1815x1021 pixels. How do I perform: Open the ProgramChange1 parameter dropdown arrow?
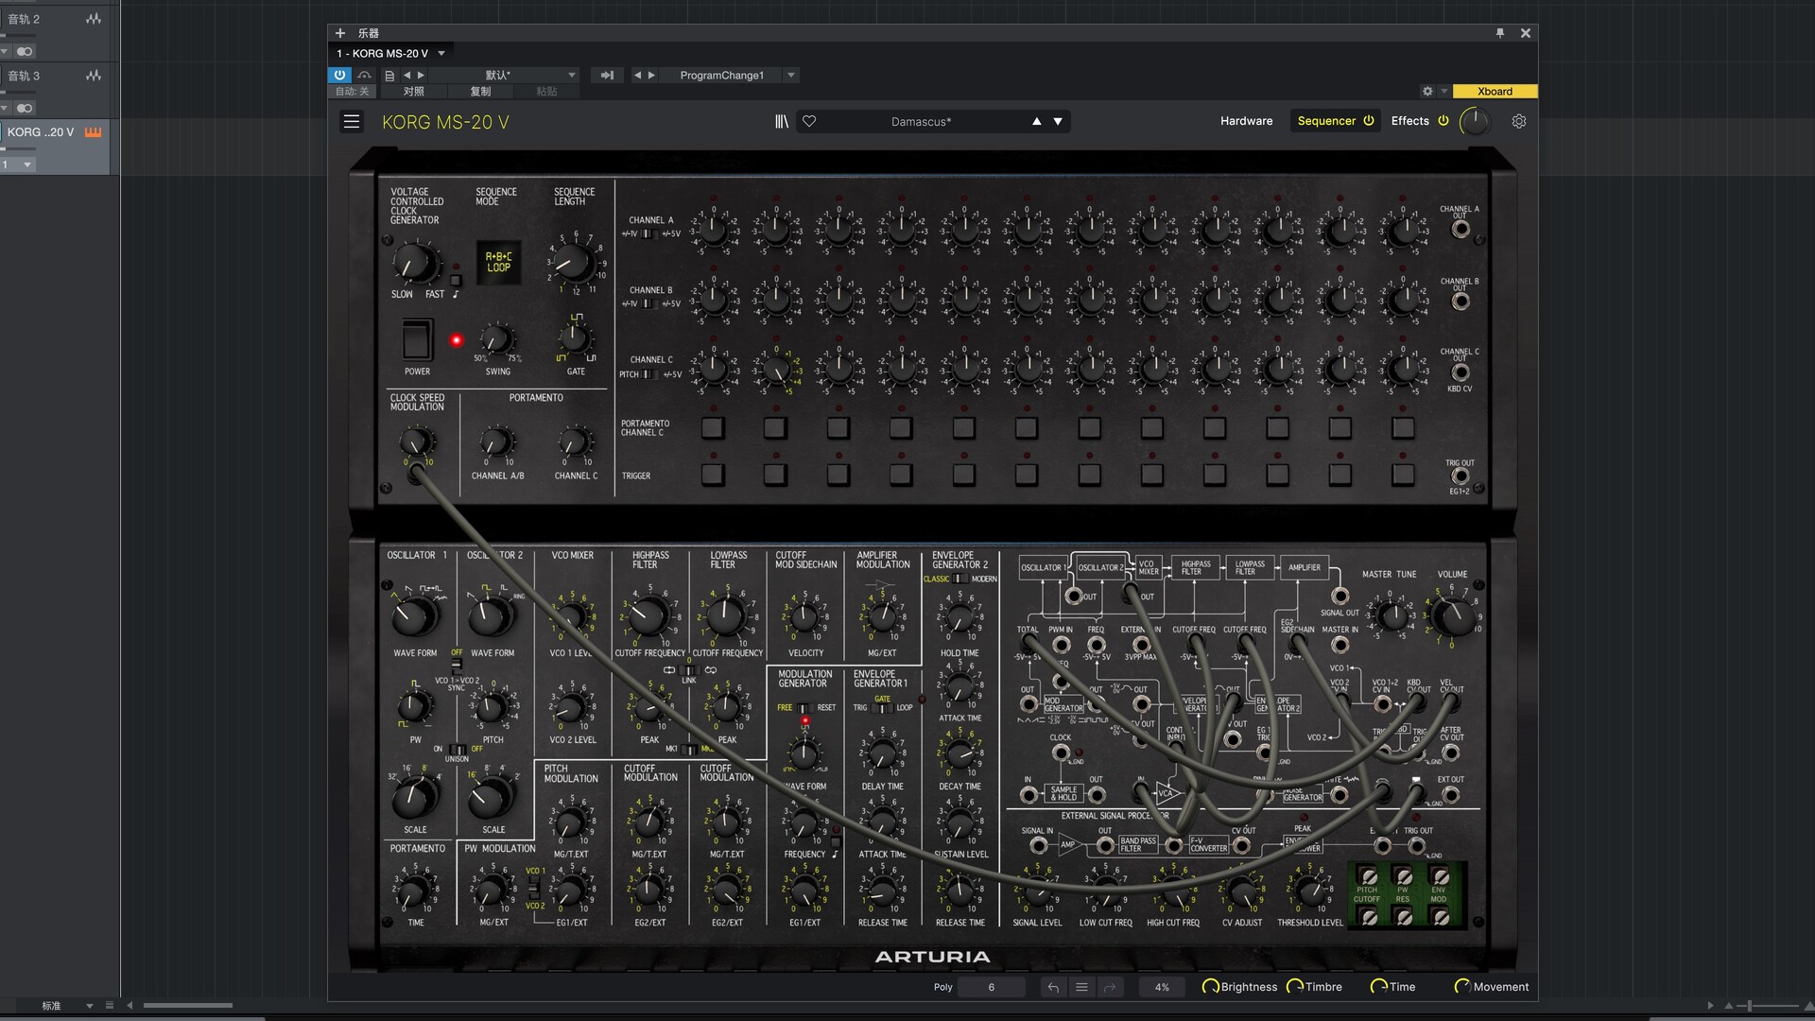click(x=791, y=75)
